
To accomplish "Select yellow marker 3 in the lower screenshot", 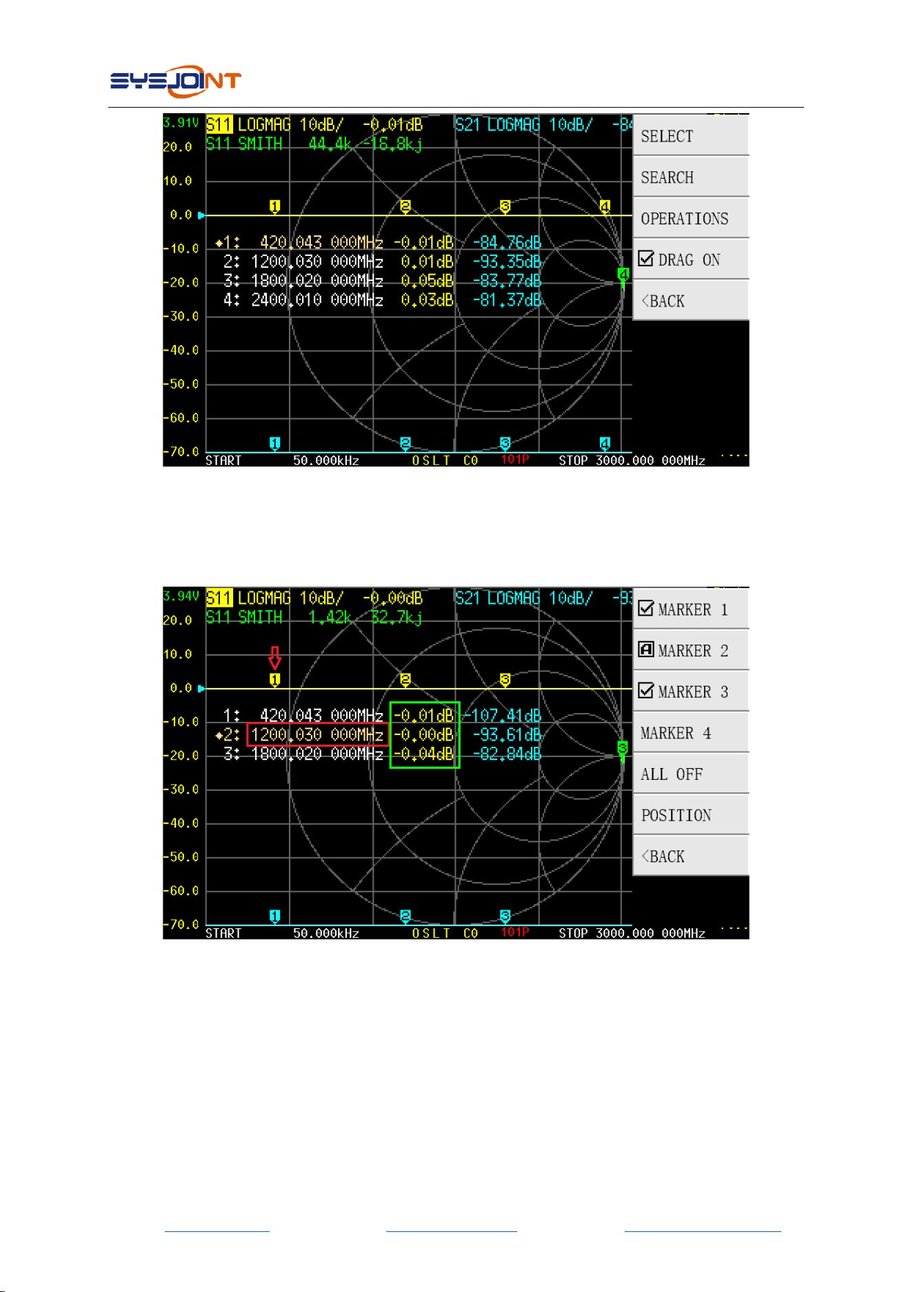I will (505, 680).
